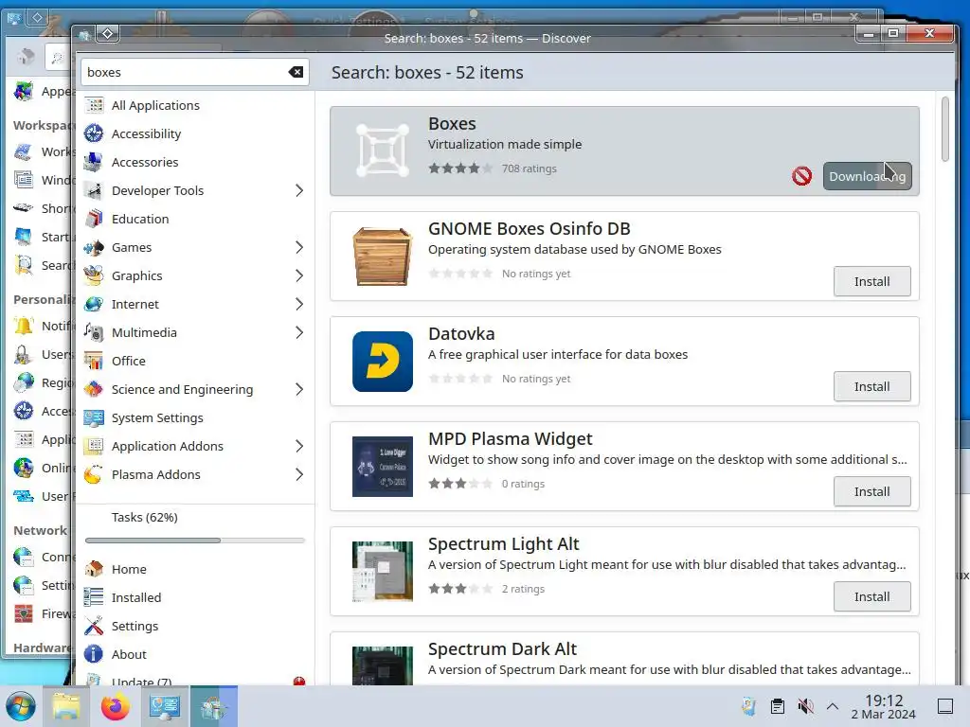The height and width of the screenshot is (727, 970).
Task: Click the Science and Engineering icon
Action: pos(94,389)
